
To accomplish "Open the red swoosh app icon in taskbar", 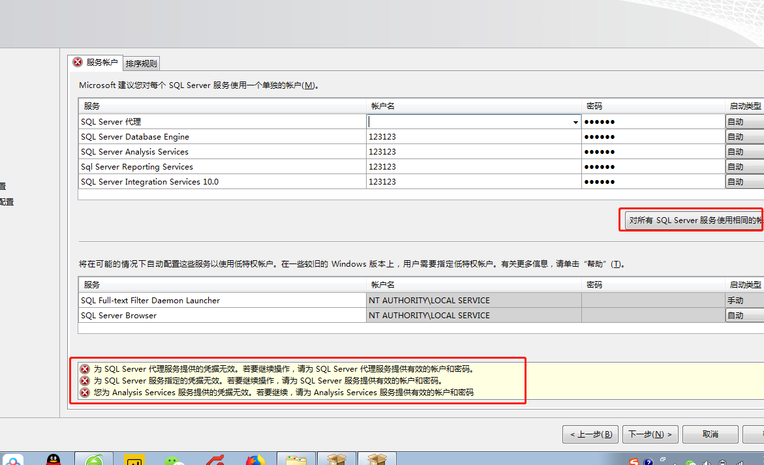I will click(x=215, y=460).
